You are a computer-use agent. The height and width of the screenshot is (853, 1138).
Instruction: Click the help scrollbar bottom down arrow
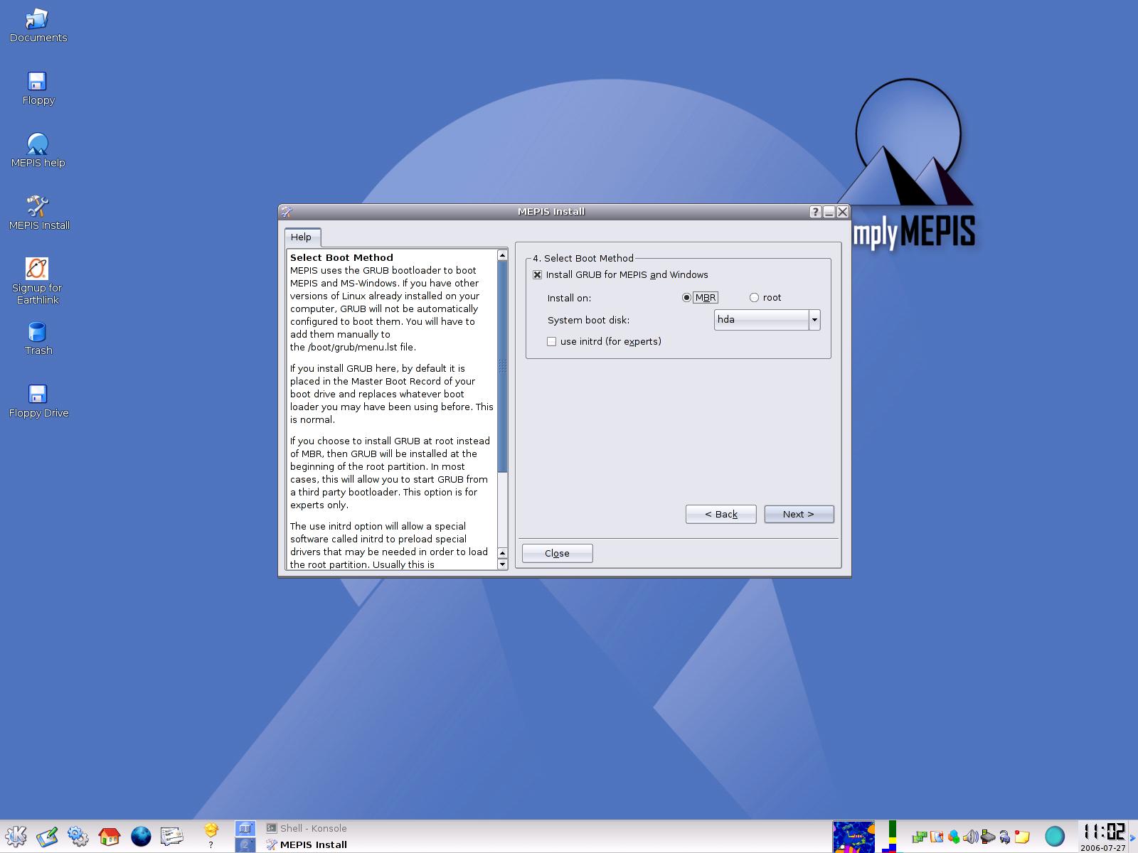click(x=502, y=564)
